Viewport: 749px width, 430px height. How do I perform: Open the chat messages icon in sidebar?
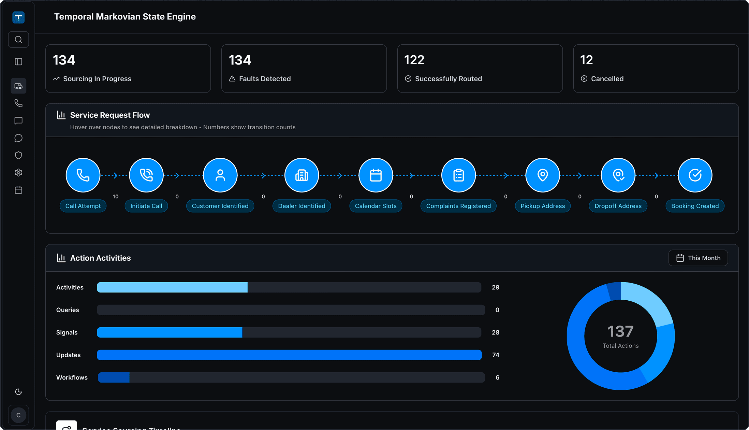(18, 120)
